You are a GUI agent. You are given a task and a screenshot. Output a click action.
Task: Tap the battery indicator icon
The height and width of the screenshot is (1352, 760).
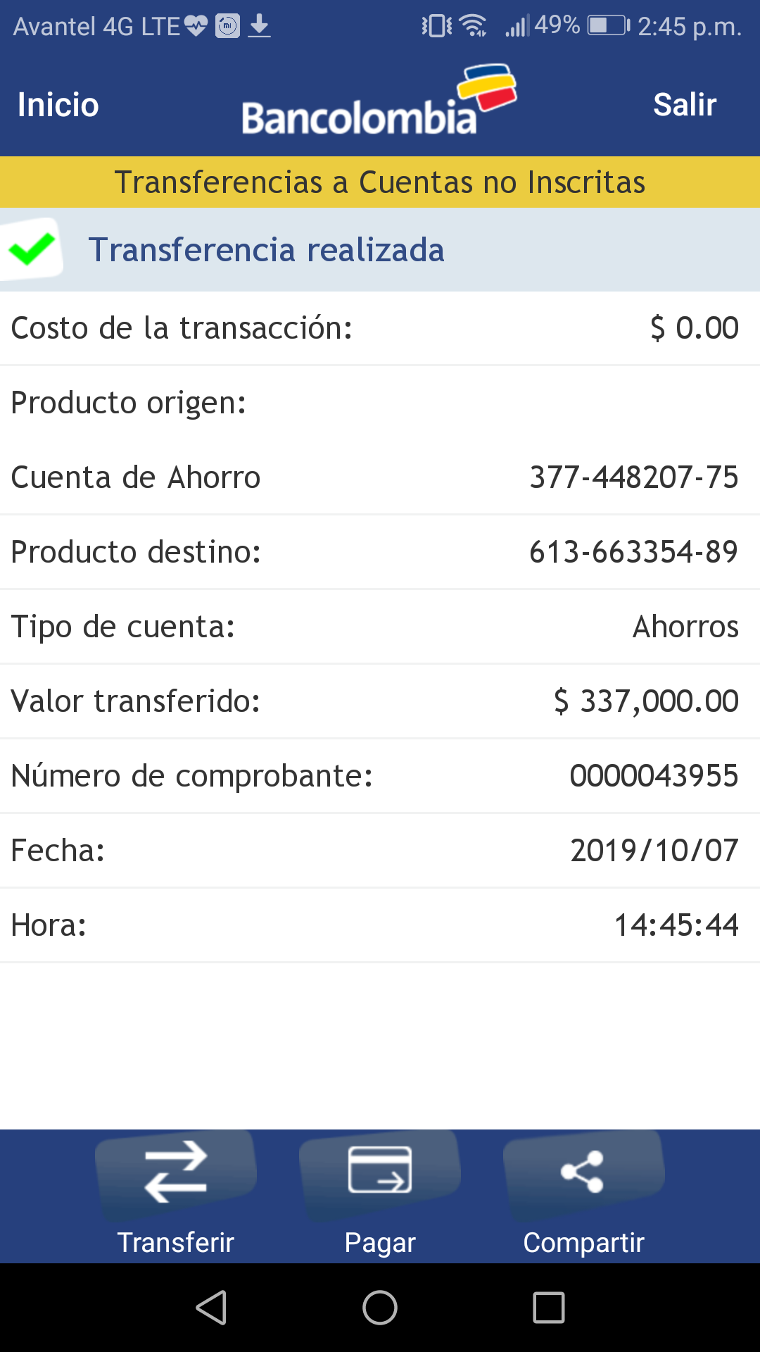click(609, 26)
